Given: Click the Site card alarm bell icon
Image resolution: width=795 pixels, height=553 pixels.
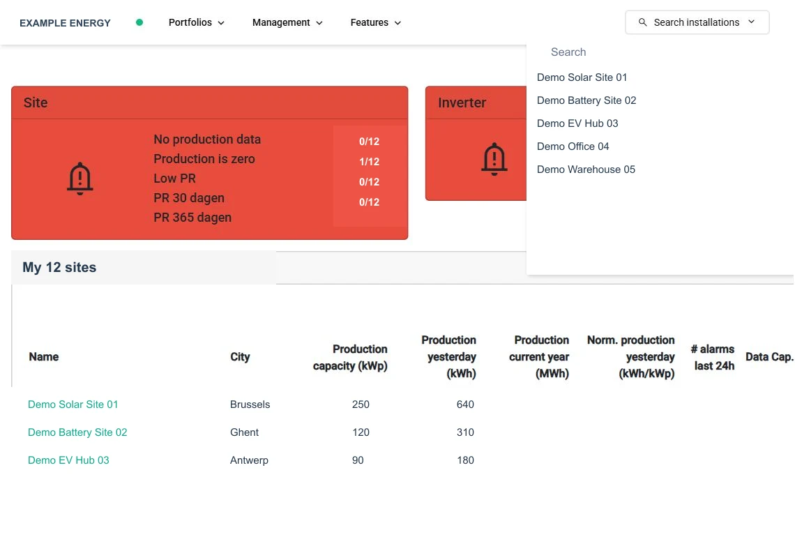Looking at the screenshot, I should [80, 179].
